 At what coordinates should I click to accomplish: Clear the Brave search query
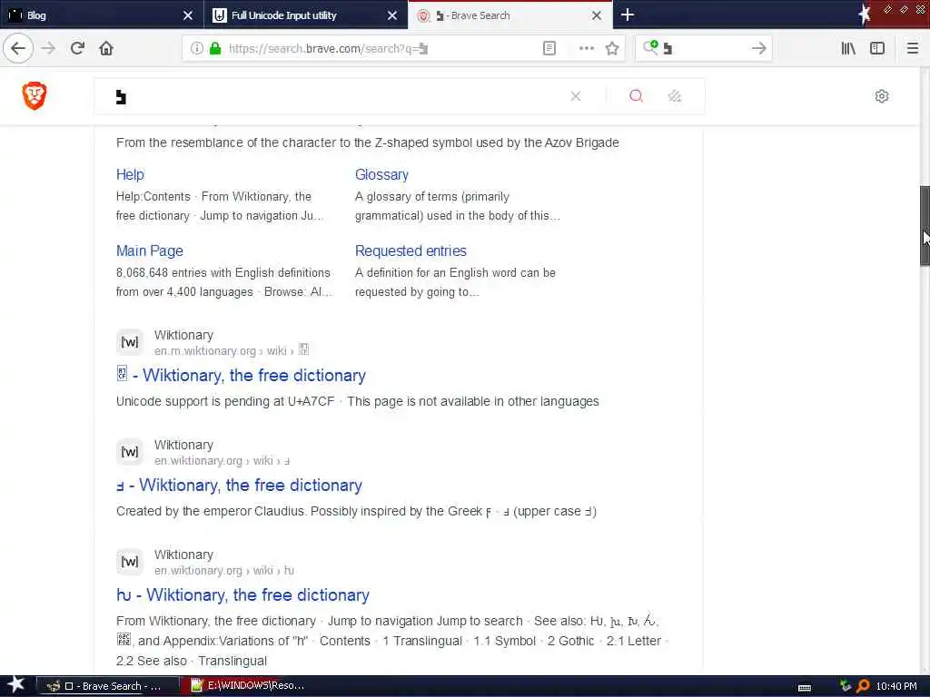pyautogui.click(x=575, y=96)
